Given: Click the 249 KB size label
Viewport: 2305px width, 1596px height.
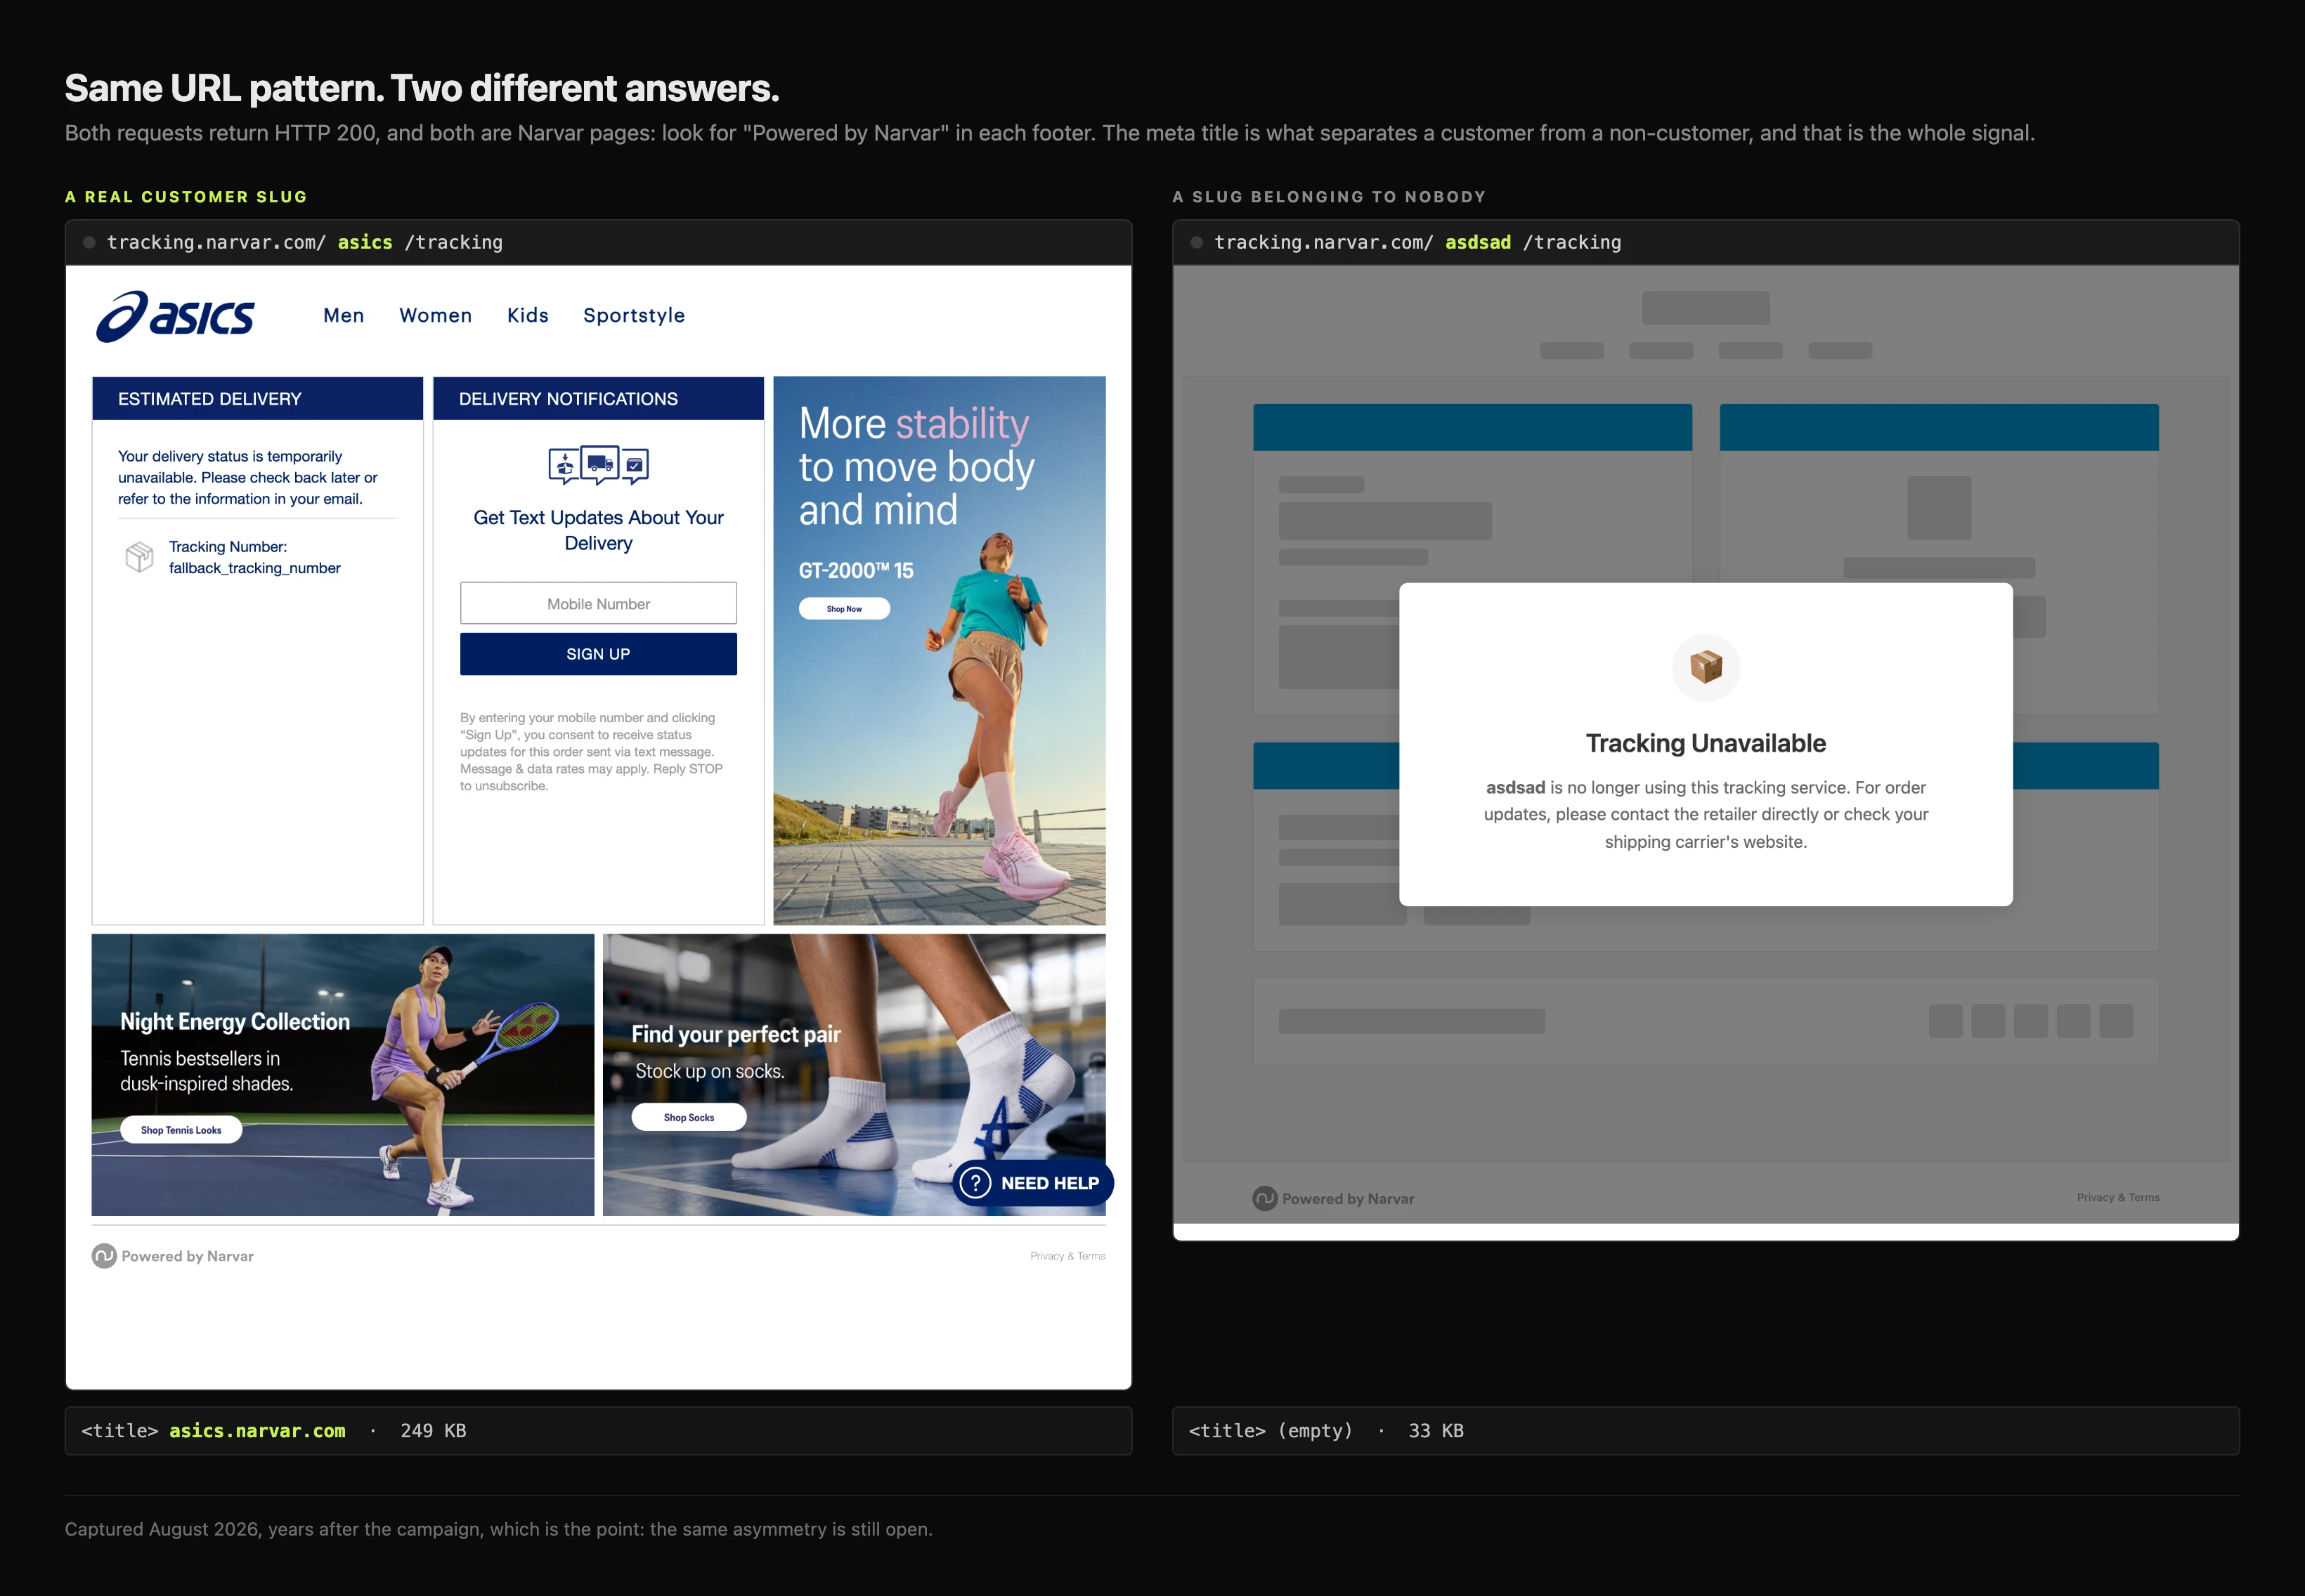Looking at the screenshot, I should 433,1431.
